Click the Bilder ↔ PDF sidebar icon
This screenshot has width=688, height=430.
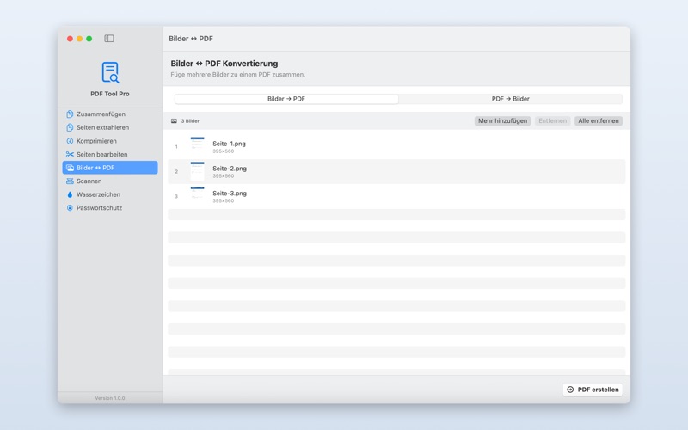70,168
